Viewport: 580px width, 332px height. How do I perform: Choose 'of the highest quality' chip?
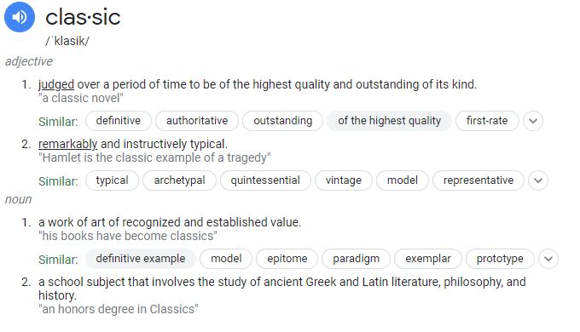[389, 121]
